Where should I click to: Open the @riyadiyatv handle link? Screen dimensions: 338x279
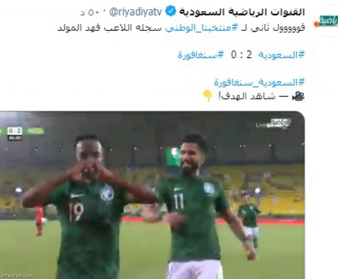(136, 12)
